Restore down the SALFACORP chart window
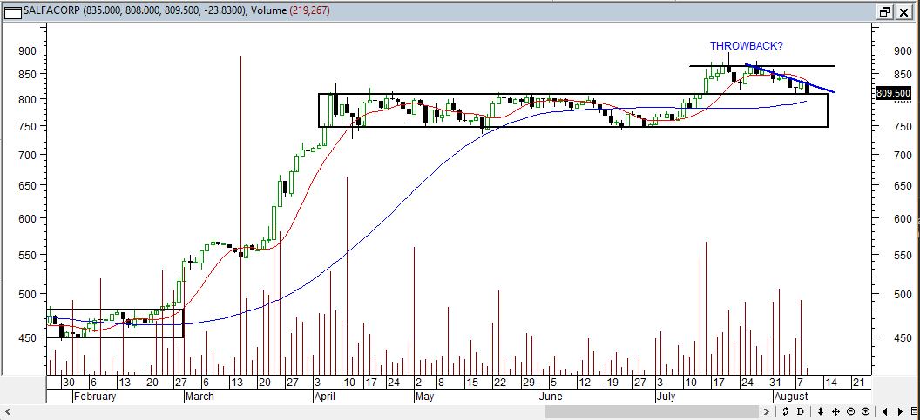The height and width of the screenshot is (420, 920). pyautogui.click(x=884, y=11)
